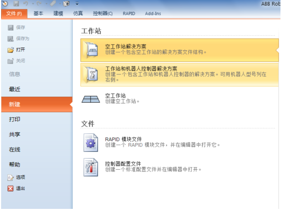Choose 退出 to exit the application
This screenshot has width=281, height=210.
pyautogui.click(x=21, y=188)
